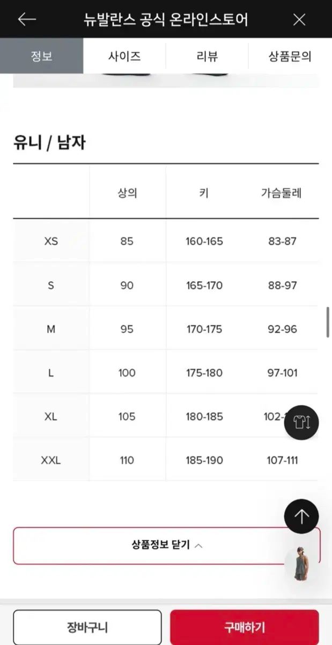This screenshot has height=645, width=332.
Task: Select the XS size row label
Action: (51, 241)
